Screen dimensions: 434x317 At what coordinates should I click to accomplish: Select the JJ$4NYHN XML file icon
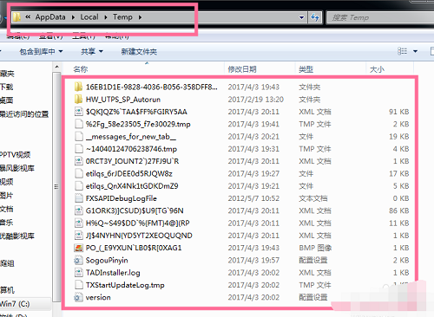pyautogui.click(x=78, y=236)
